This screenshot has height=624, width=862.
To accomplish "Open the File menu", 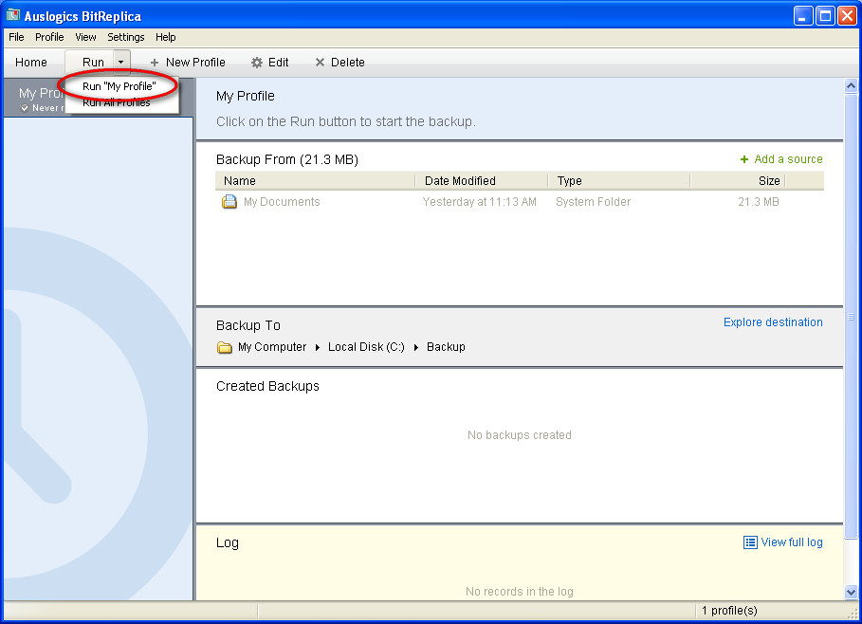I will coord(16,37).
